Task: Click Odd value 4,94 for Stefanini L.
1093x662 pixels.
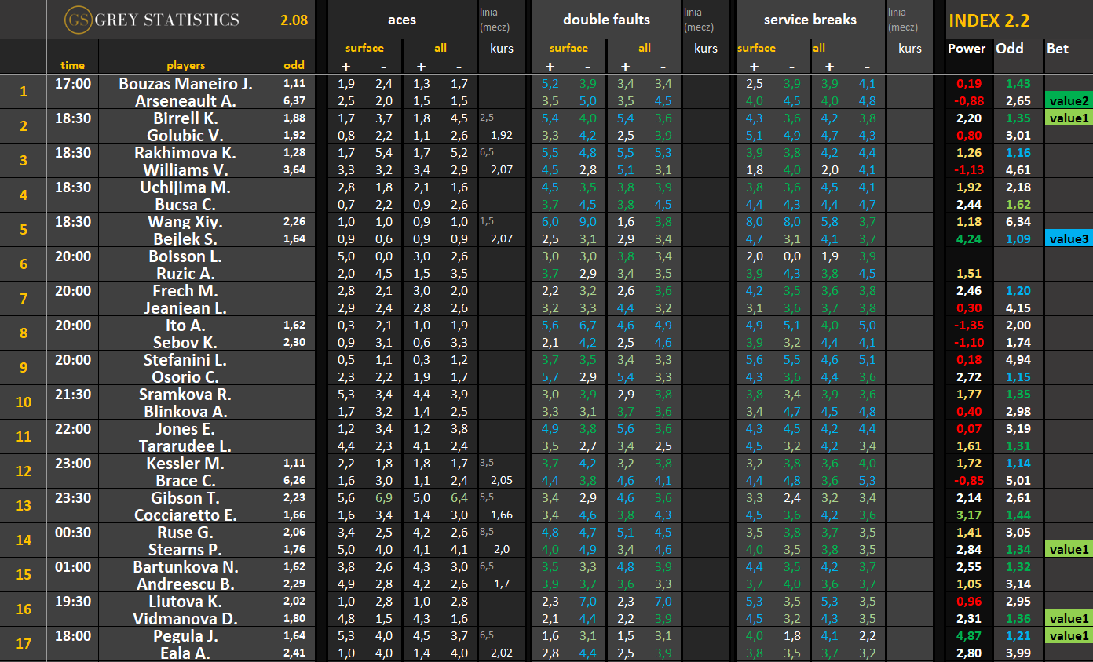Action: coord(1018,359)
